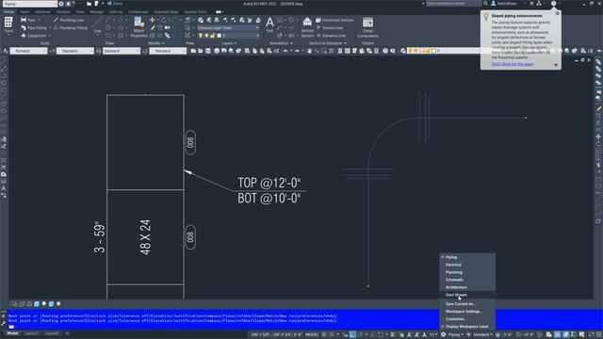
Task: Click the Share button in title bar
Action: pyautogui.click(x=115, y=4)
